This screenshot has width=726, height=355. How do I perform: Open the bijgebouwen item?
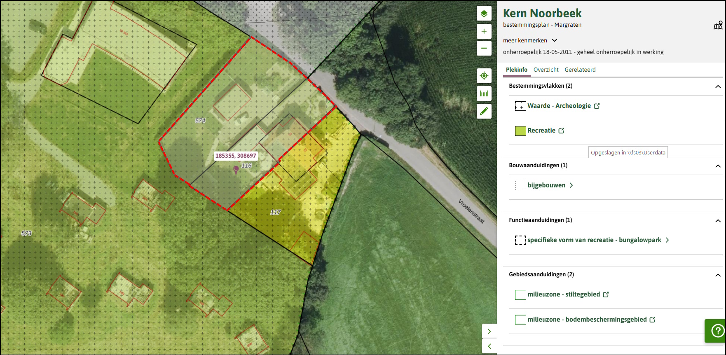coord(546,185)
